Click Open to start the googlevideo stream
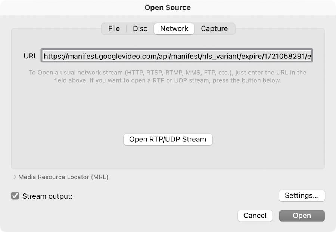The image size is (336, 232). click(x=302, y=216)
